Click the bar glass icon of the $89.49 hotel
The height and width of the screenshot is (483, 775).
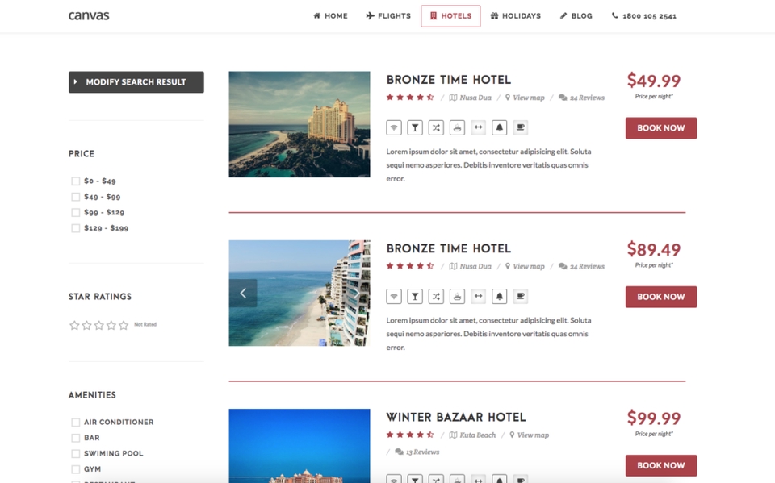point(415,296)
